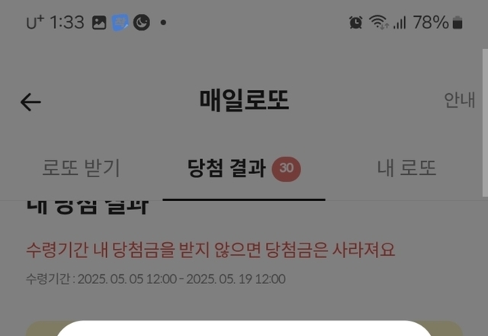Tap the red 30 notification badge
488x336 pixels.
[287, 169]
